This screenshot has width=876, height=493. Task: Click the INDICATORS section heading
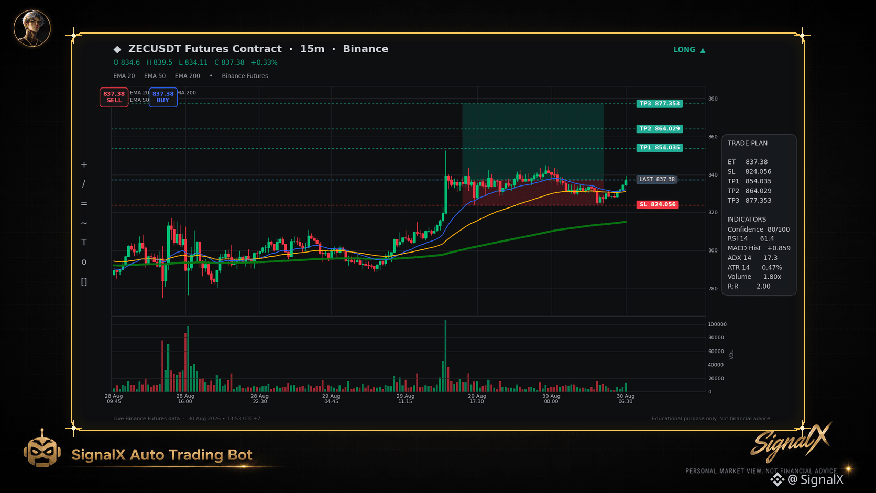[x=747, y=220]
